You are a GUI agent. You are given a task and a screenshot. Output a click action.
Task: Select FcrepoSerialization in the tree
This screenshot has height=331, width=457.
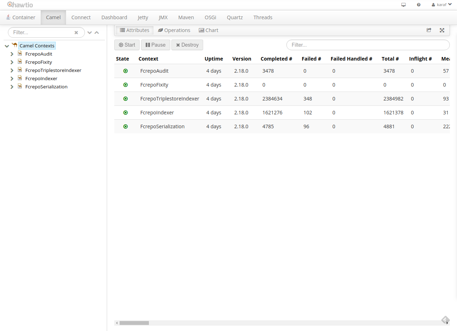click(x=46, y=87)
